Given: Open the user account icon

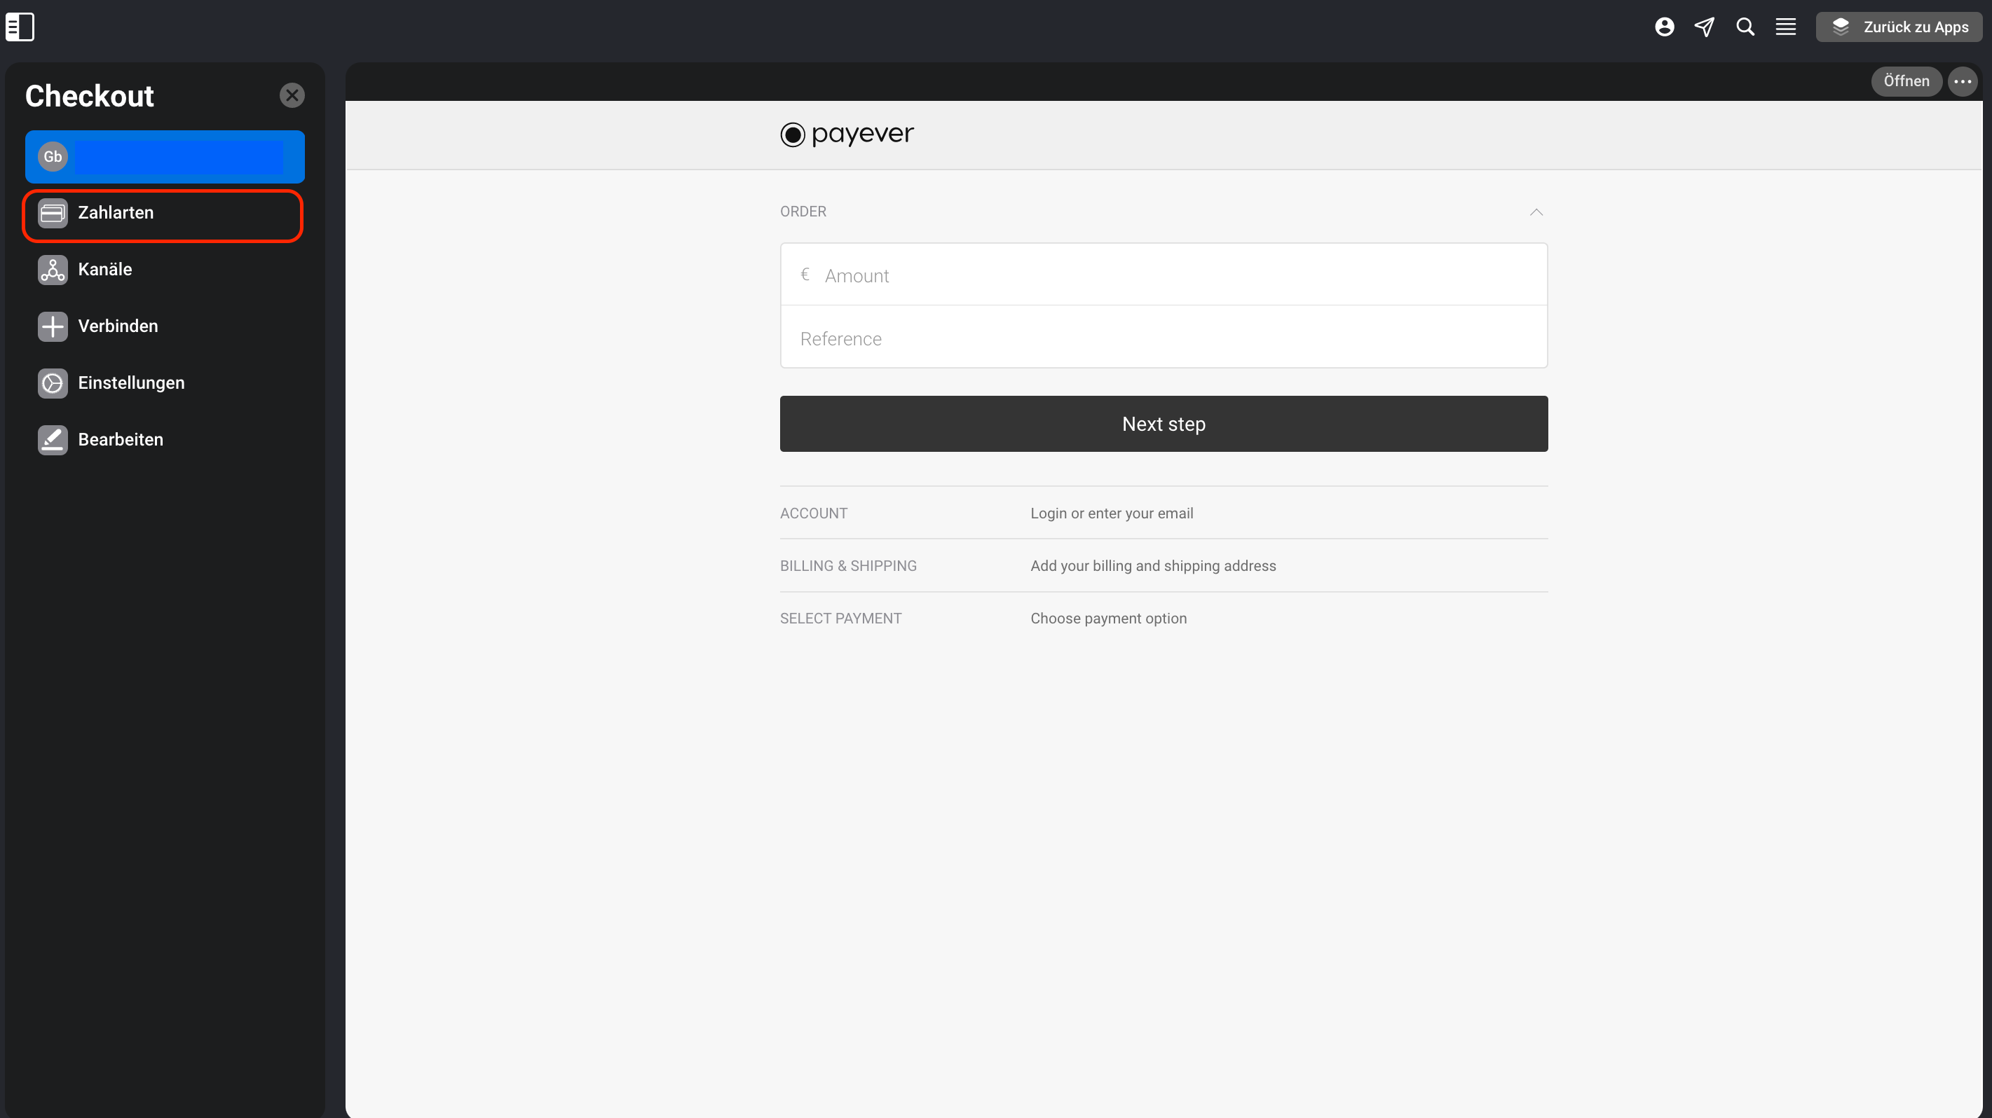Looking at the screenshot, I should tap(1664, 27).
